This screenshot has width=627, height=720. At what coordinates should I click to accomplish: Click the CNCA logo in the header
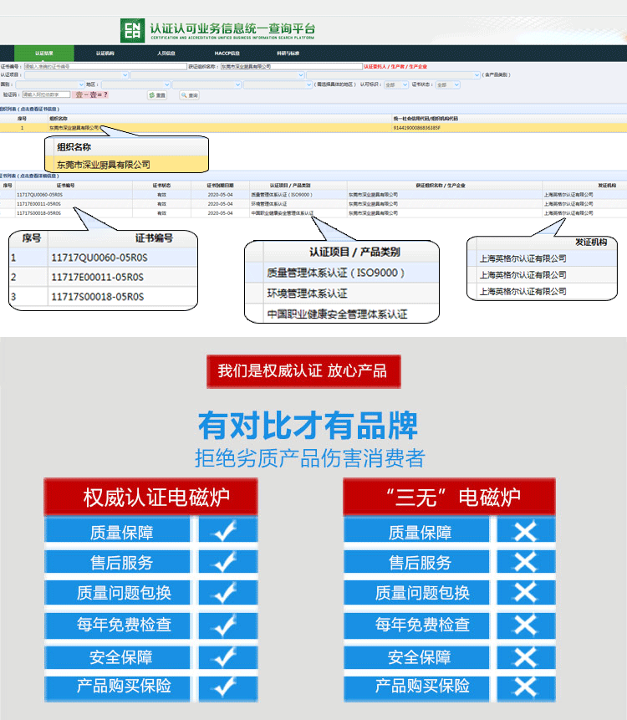click(x=132, y=30)
